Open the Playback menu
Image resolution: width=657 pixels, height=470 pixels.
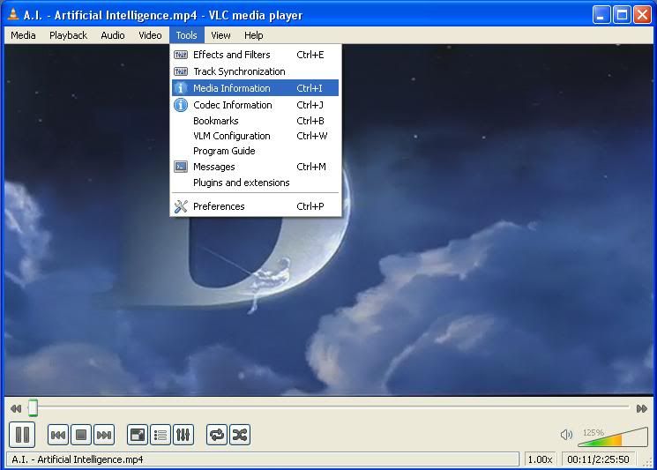point(68,35)
